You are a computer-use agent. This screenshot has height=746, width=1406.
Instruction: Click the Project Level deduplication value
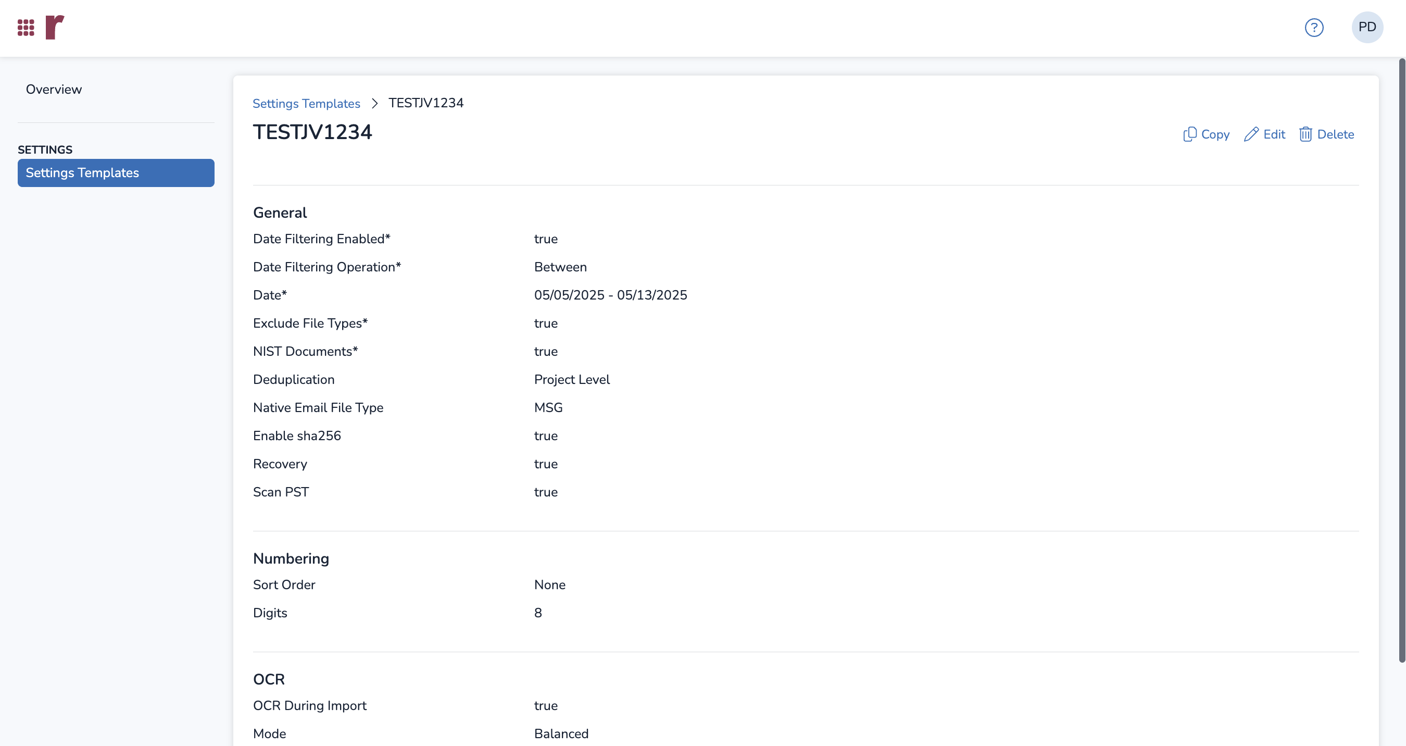571,380
